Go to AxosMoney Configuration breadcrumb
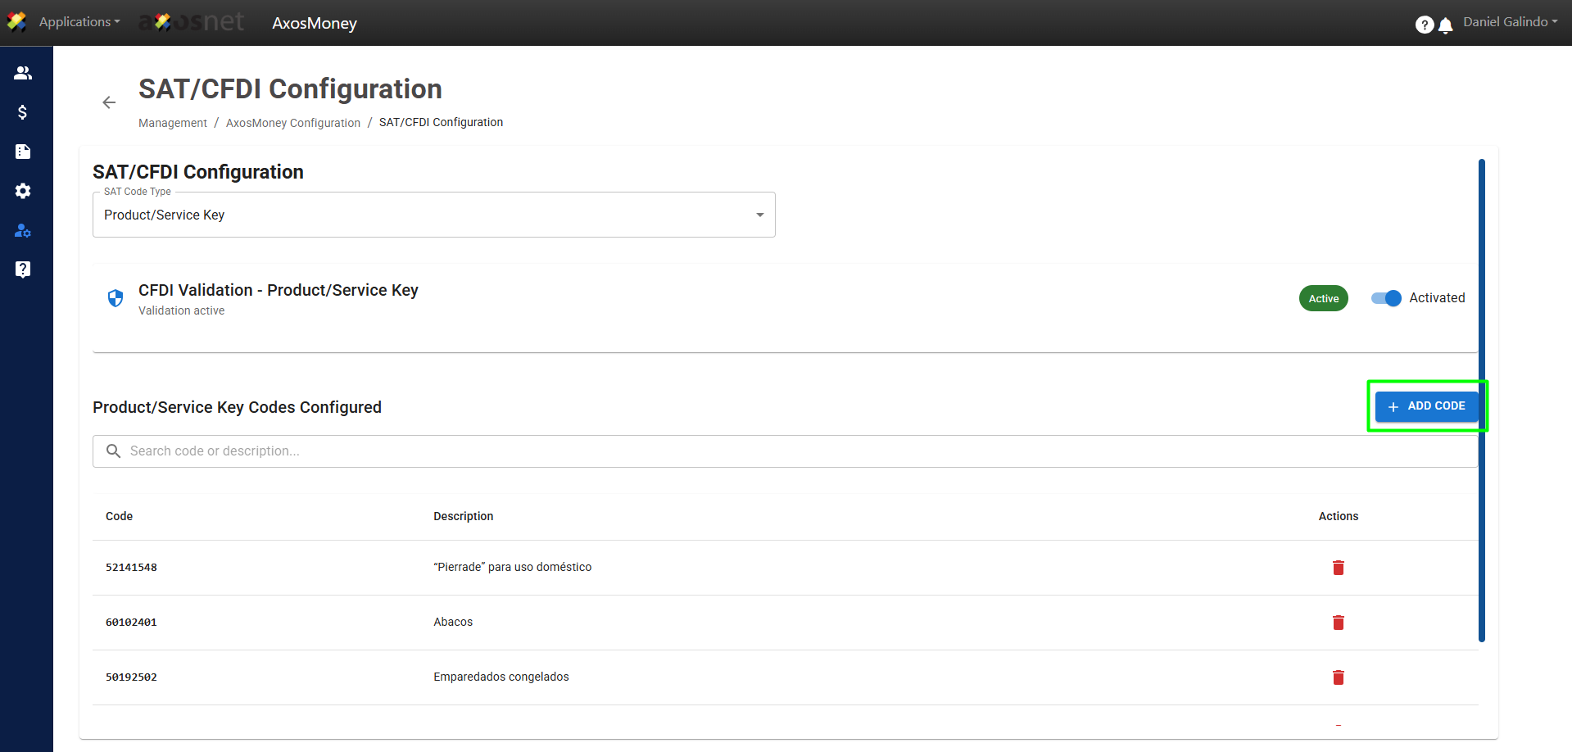 tap(292, 123)
